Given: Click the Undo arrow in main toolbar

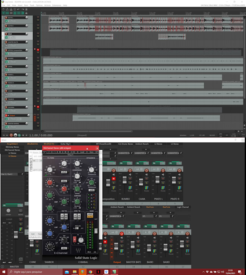Looking at the screenshot, I should 18,9.
